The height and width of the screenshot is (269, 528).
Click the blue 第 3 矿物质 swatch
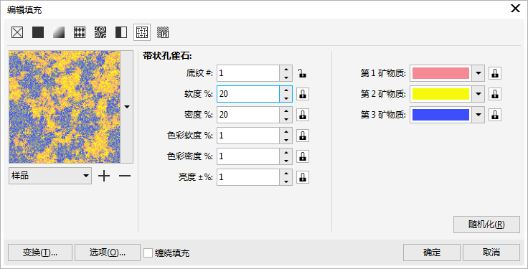pos(440,115)
